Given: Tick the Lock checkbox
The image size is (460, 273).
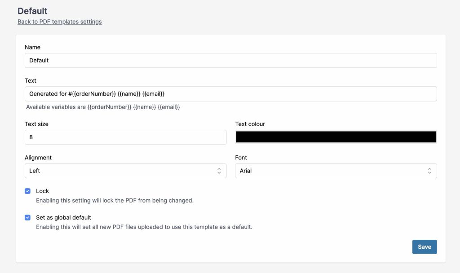Looking at the screenshot, I should tap(28, 191).
